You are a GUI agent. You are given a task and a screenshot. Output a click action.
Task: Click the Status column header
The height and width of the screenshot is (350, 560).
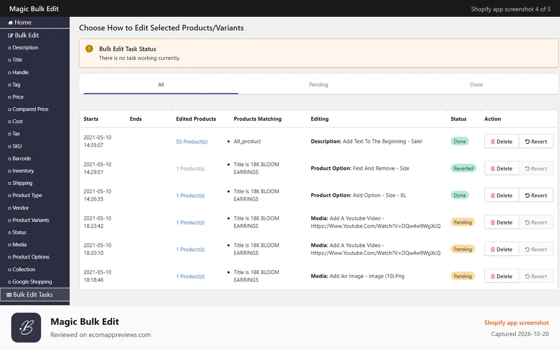tap(459, 119)
